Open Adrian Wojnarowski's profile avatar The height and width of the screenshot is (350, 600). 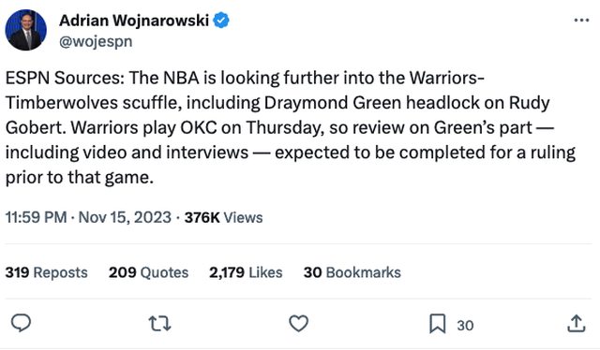25,30
